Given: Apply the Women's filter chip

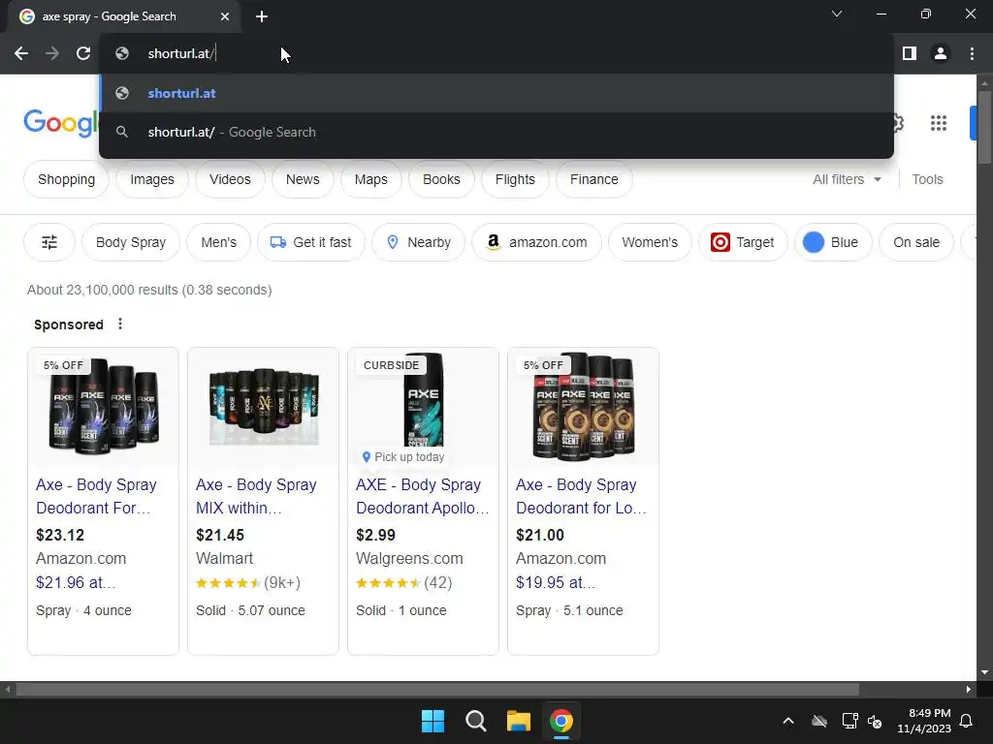Looking at the screenshot, I should tap(650, 241).
